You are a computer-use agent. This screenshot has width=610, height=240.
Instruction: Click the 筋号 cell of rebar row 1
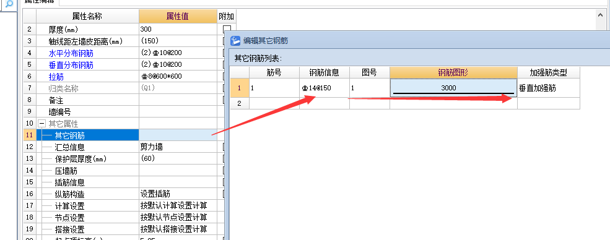274,88
